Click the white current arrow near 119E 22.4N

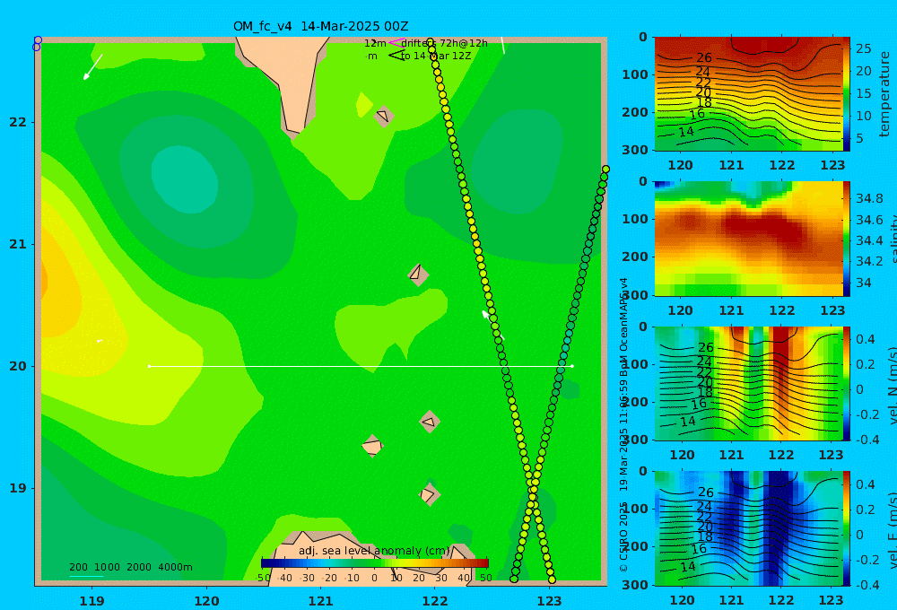point(92,67)
